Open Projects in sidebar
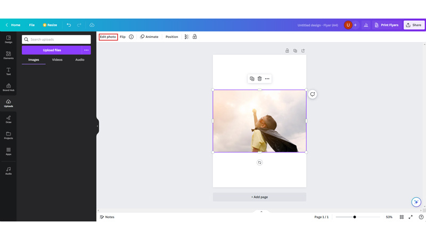 pyautogui.click(x=9, y=135)
